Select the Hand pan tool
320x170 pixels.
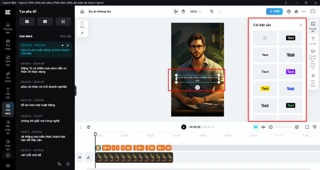[x=183, y=12]
